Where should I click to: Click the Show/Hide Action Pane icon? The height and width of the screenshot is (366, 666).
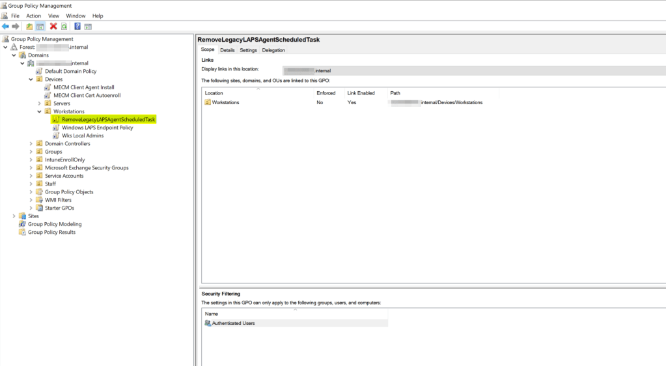click(x=88, y=27)
